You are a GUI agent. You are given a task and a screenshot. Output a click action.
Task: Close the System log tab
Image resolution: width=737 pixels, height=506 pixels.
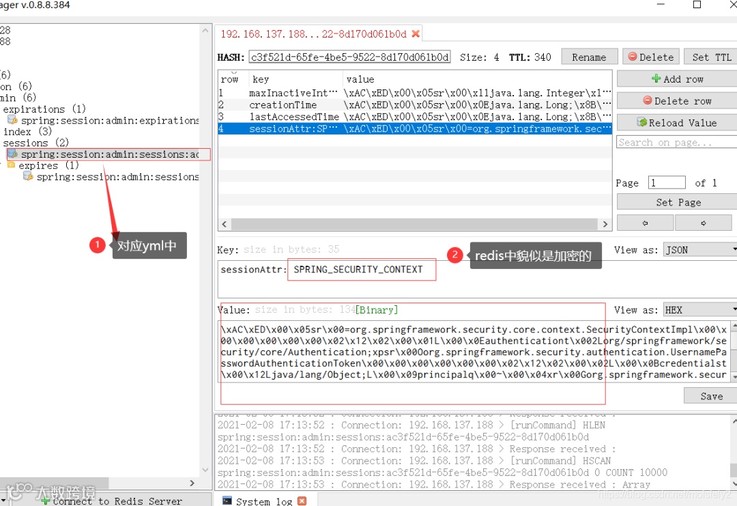302,501
